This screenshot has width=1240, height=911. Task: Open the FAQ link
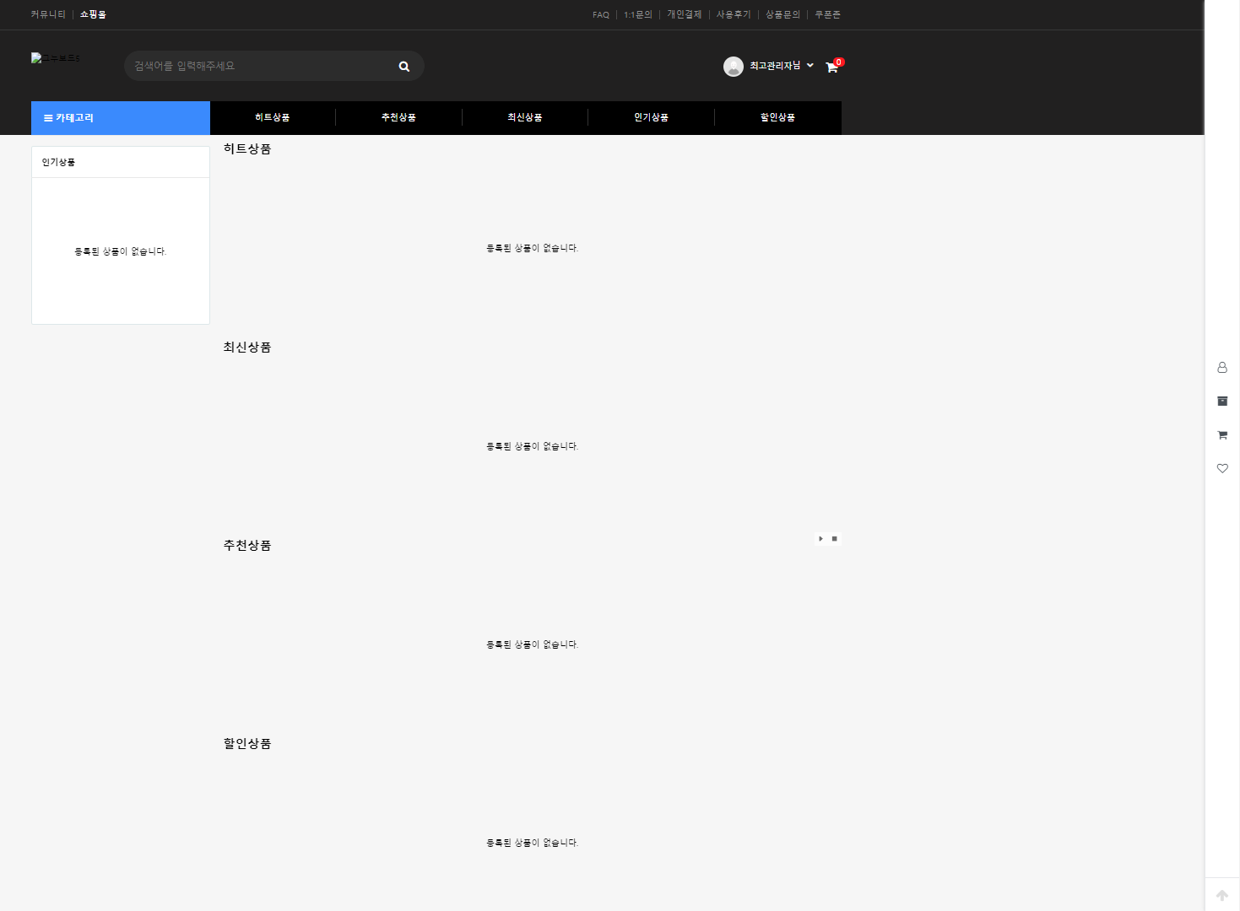(x=601, y=14)
